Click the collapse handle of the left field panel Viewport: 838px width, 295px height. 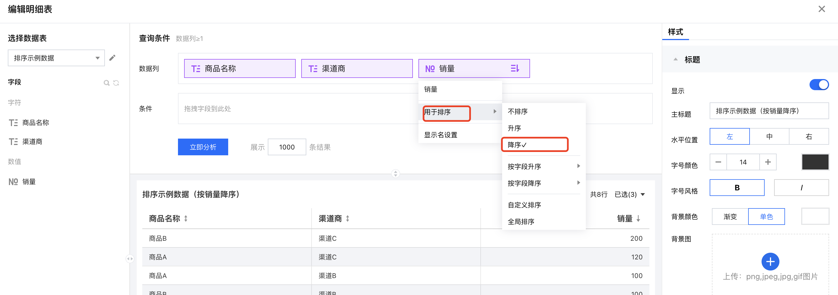[x=130, y=259]
